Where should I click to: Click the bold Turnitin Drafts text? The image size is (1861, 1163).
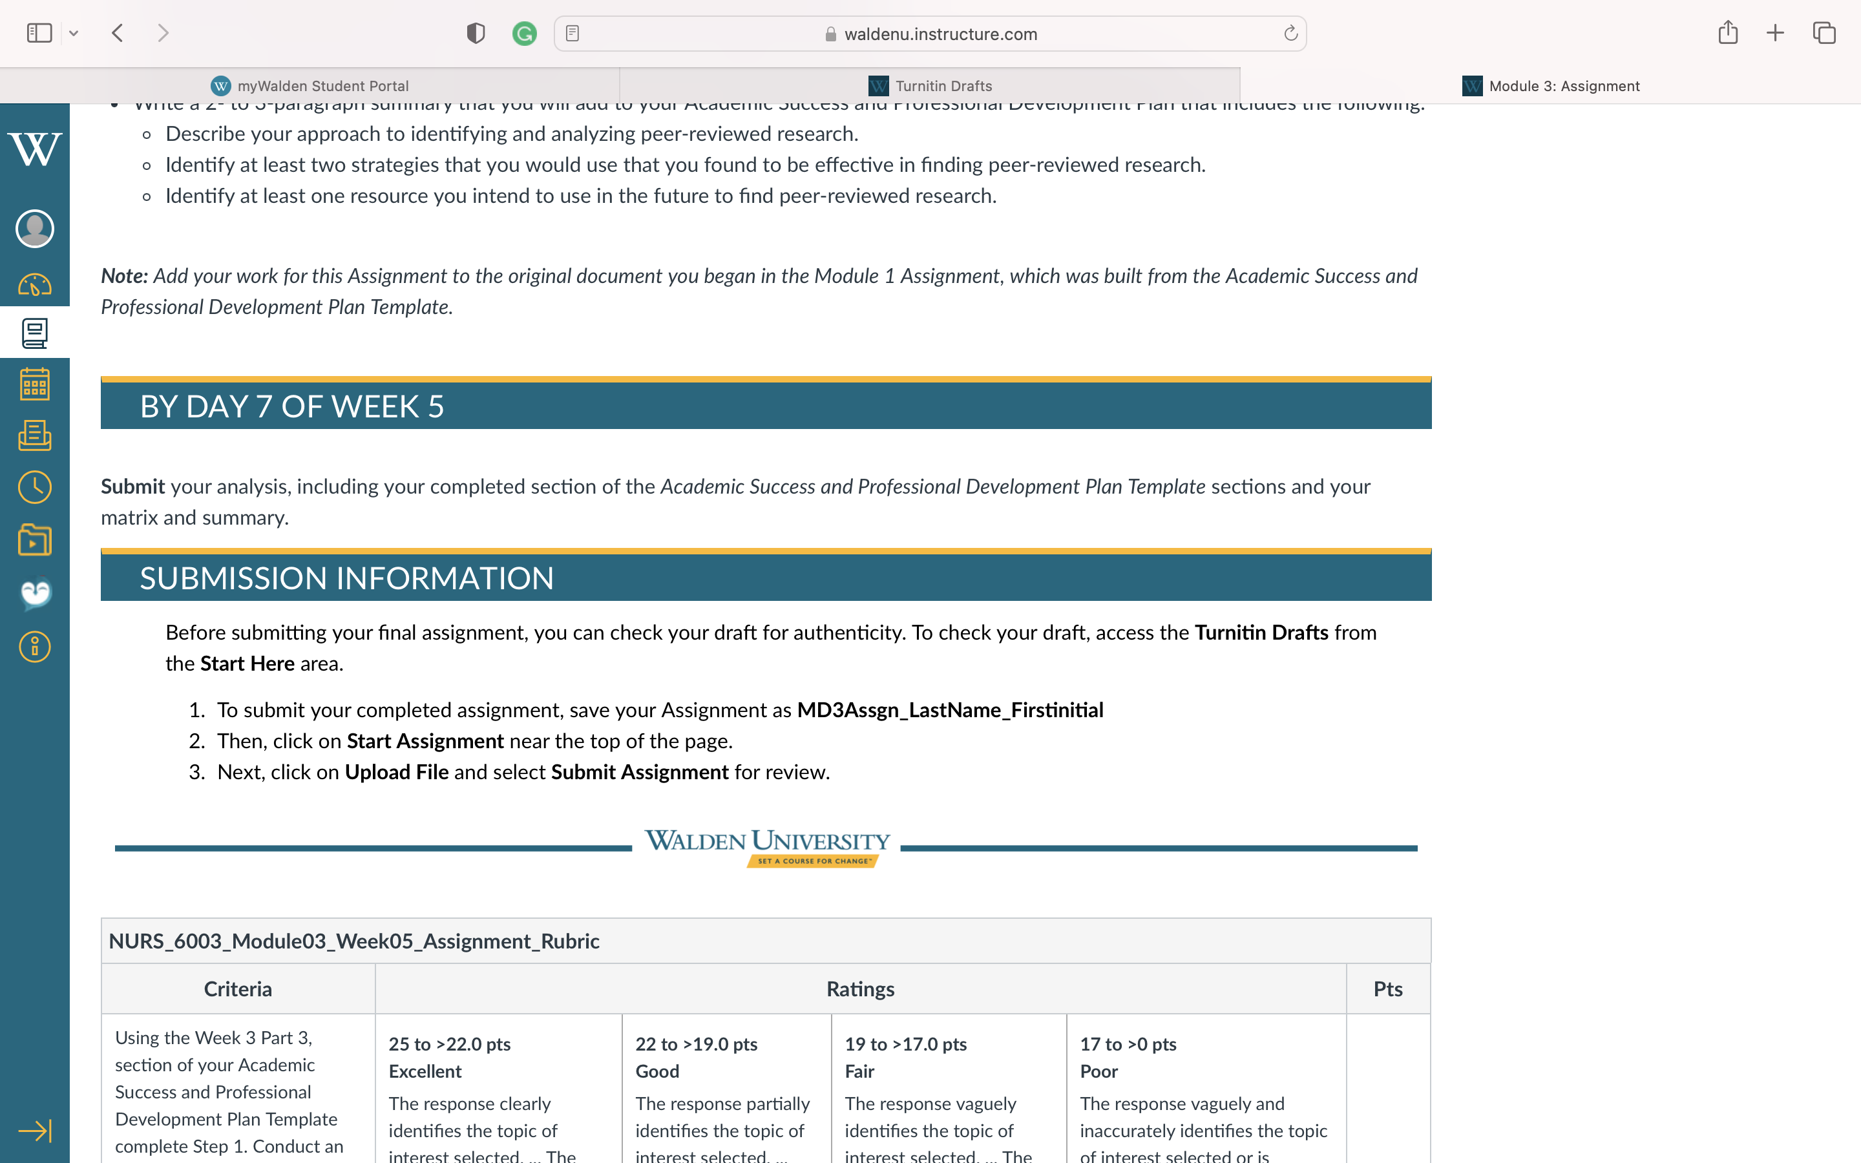pos(1261,633)
